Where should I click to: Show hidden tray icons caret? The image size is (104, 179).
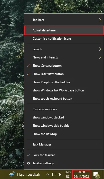48,174
